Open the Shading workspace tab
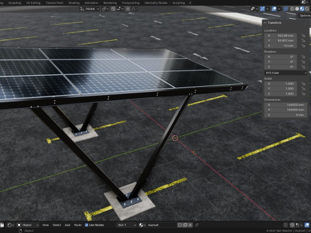The image size is (311, 233). (74, 3)
